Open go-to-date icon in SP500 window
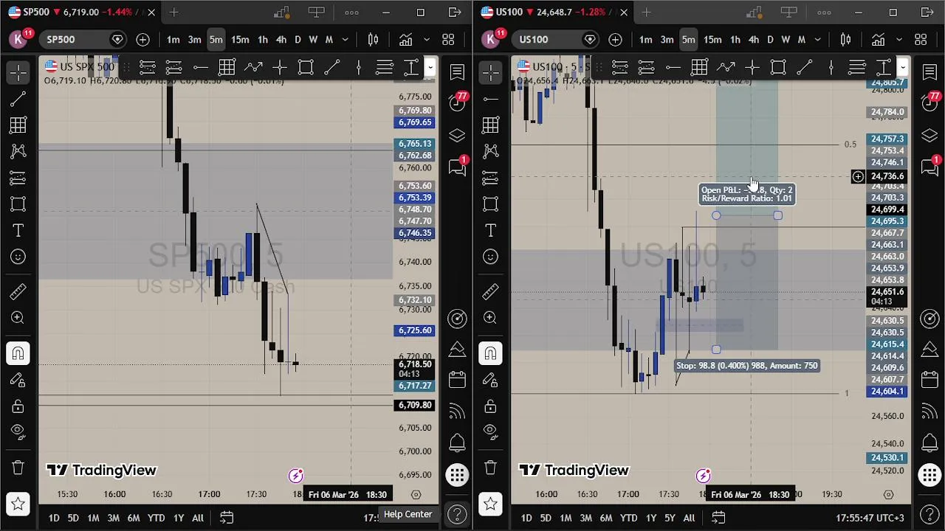Image resolution: width=945 pixels, height=531 pixels. 227,518
